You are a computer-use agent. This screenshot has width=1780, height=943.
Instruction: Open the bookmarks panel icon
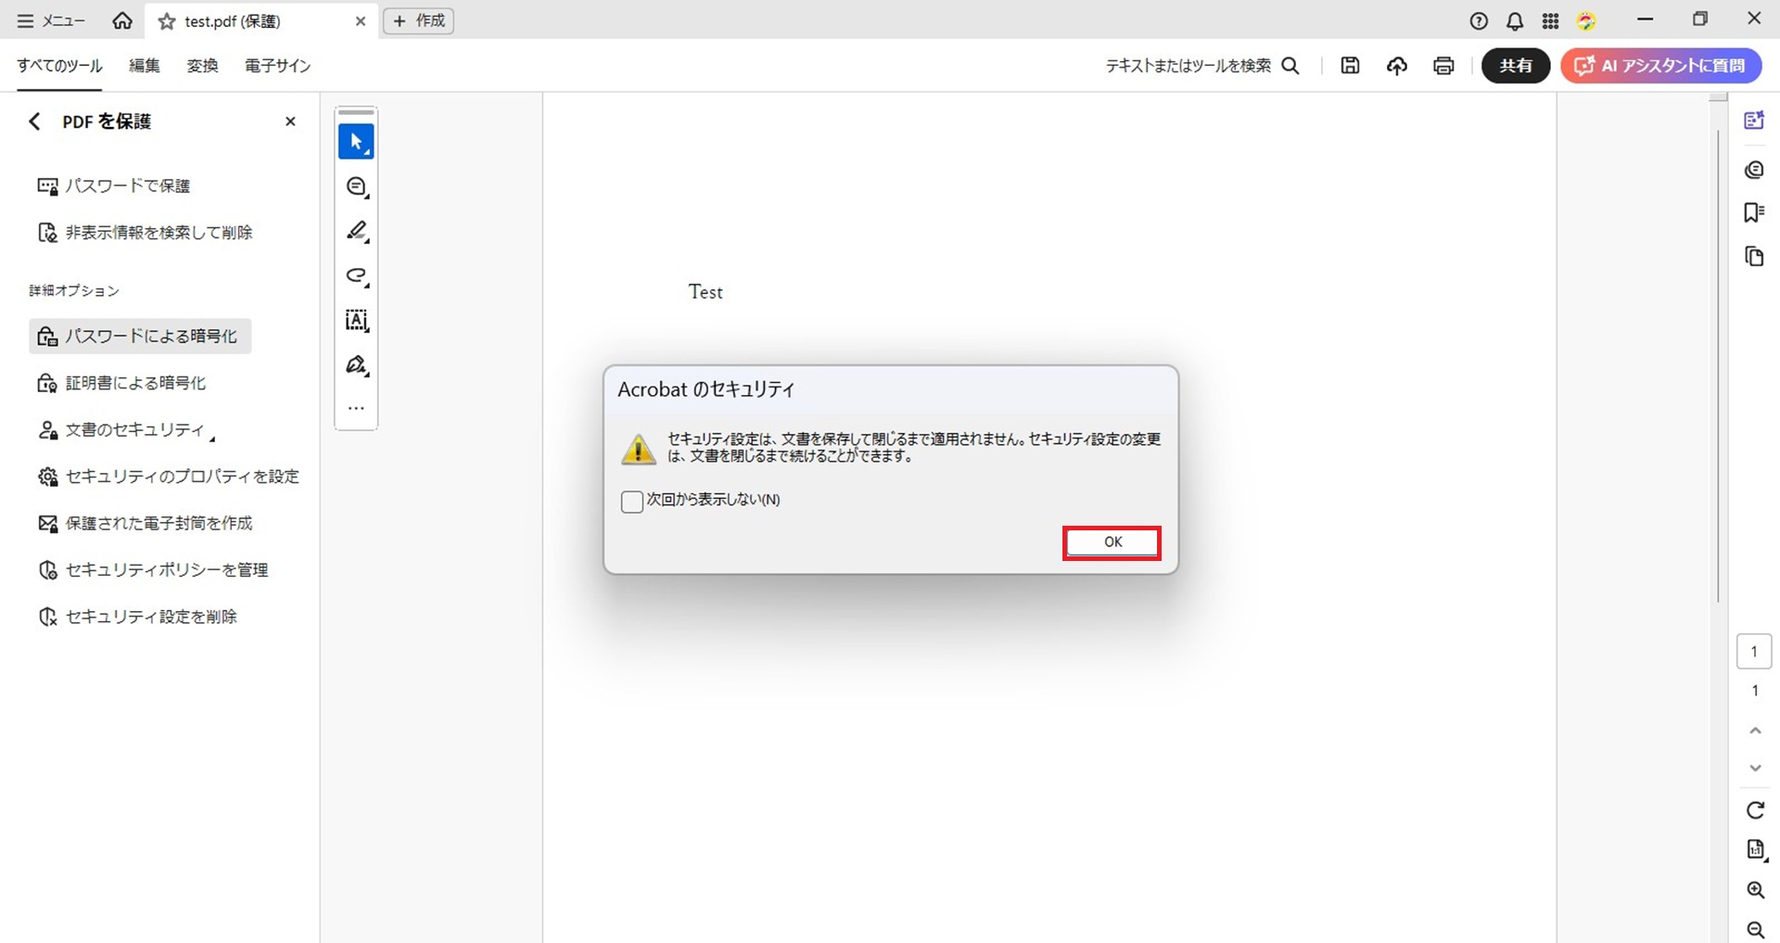pos(1753,212)
